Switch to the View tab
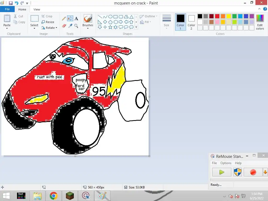This screenshot has height=201, width=268. tap(37, 9)
